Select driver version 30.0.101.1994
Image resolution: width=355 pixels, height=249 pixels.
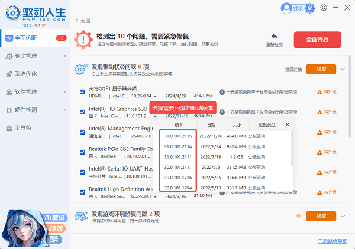(178, 188)
